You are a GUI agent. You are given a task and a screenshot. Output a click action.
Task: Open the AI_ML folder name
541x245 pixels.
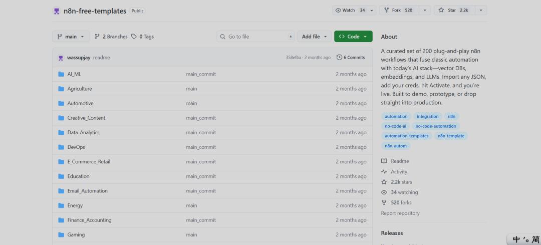[74, 74]
